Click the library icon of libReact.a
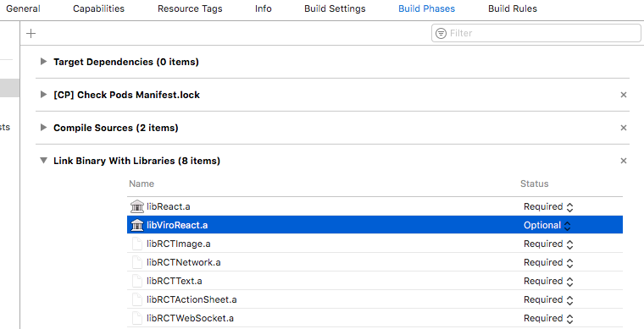644x329 pixels. click(137, 206)
